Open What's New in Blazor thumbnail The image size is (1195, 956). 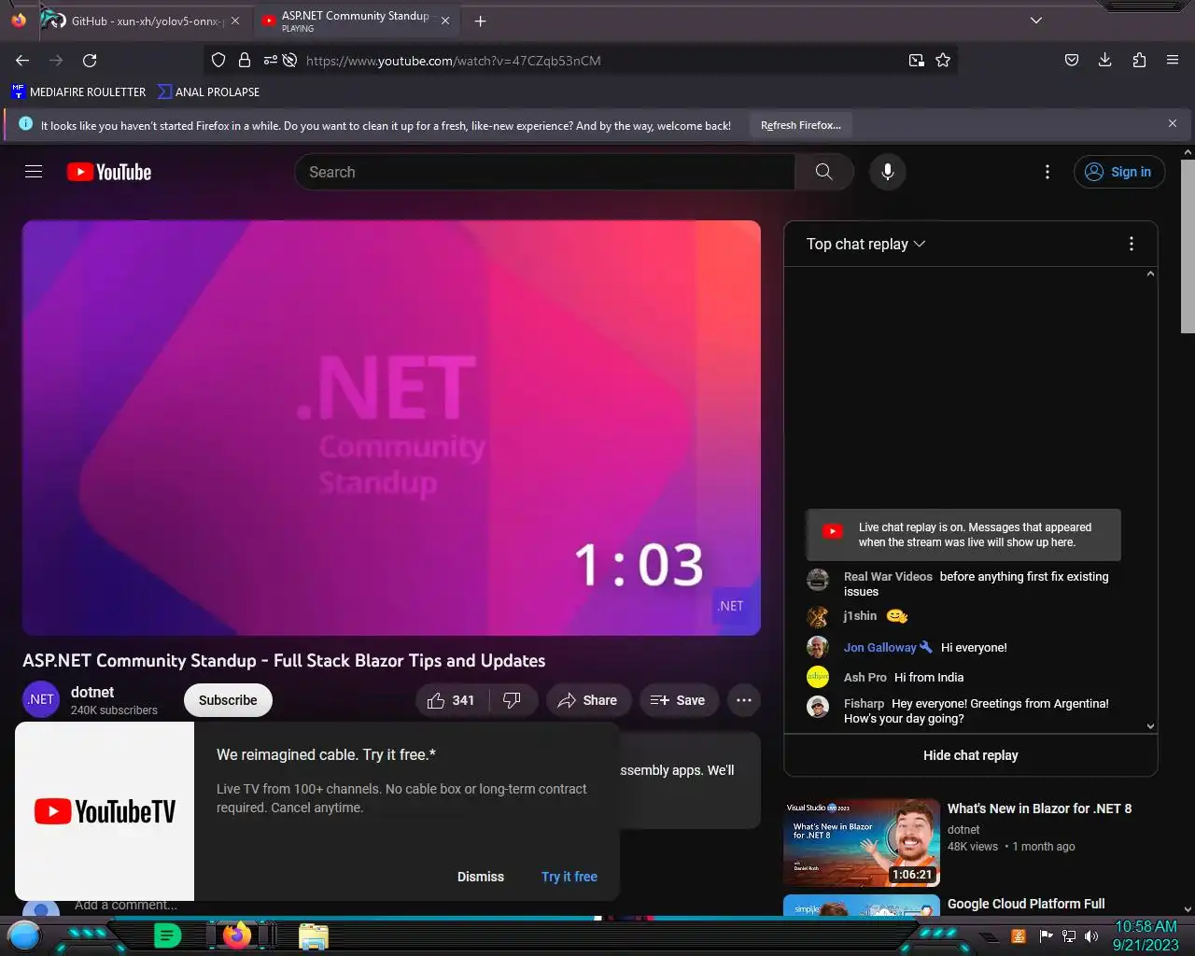click(x=862, y=842)
